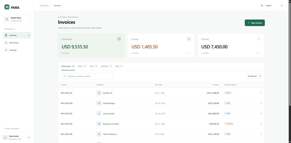The height and width of the screenshot is (143, 291).
Task: Click the customer or invoice number search field
Action: click(x=87, y=76)
